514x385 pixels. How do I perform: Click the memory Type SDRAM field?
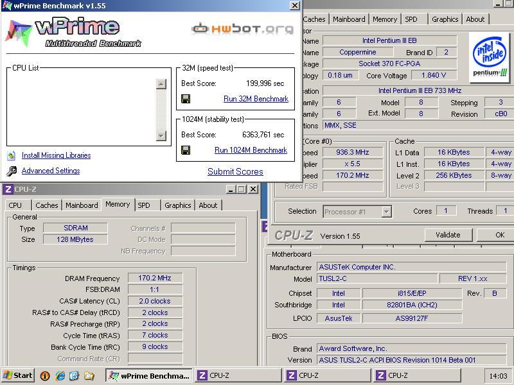(x=75, y=228)
